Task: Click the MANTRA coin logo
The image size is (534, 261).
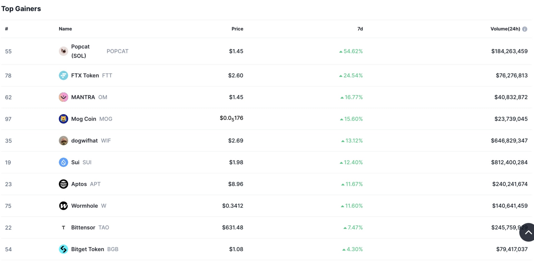Action: [63, 97]
